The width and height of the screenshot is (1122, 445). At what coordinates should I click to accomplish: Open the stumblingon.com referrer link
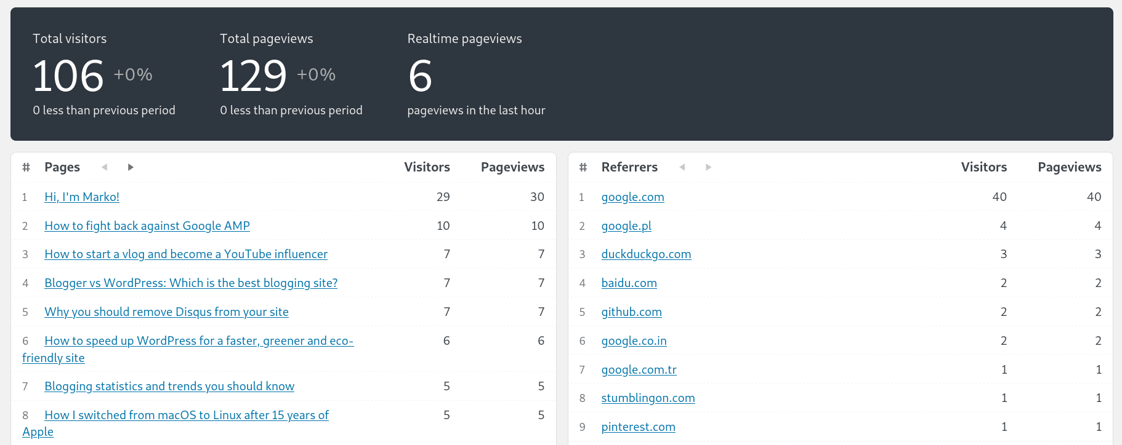[648, 398]
